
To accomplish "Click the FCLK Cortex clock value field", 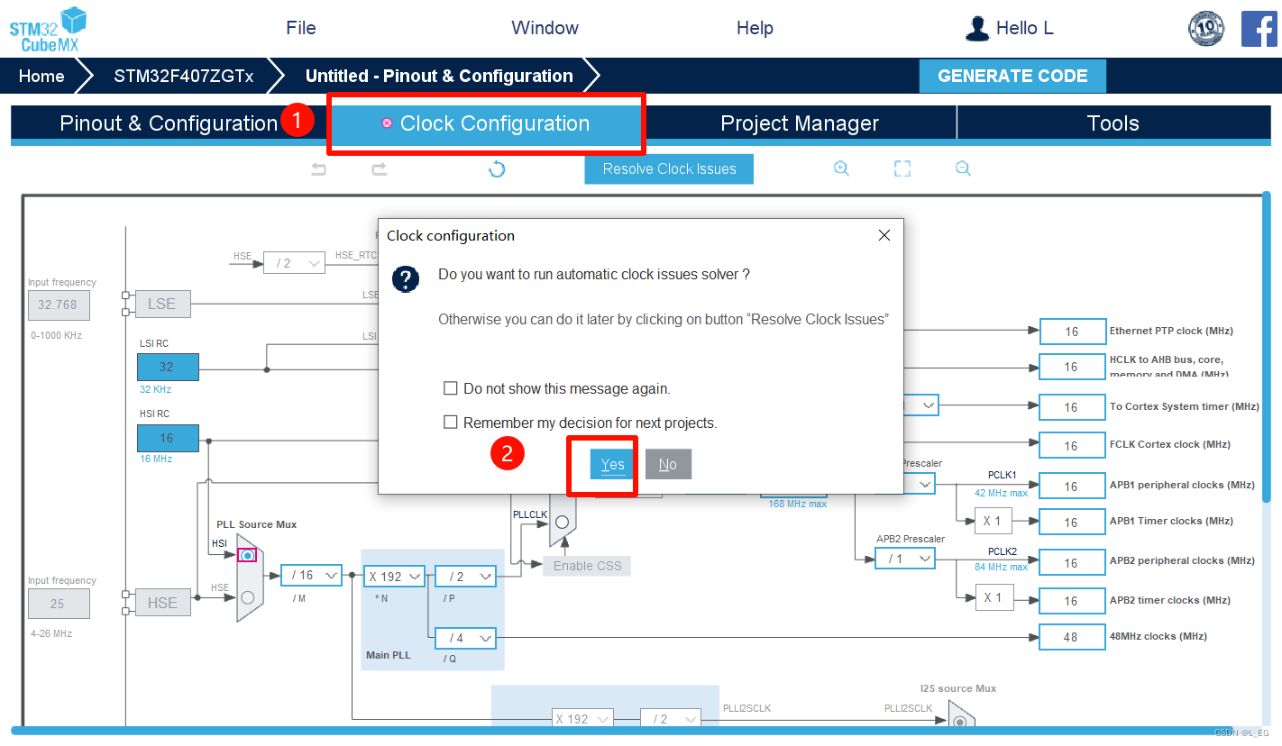I will tap(1072, 445).
